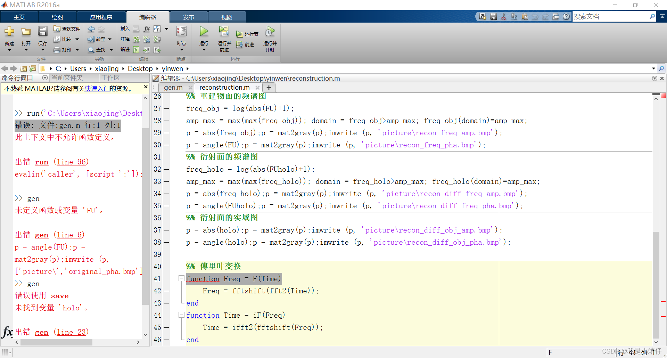Click the wrap comments icon
This screenshot has width=667, height=358.
click(x=157, y=39)
